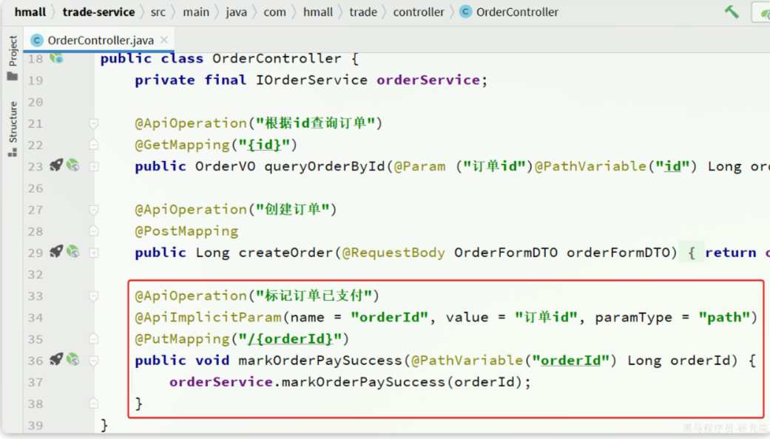The image size is (770, 439).
Task: Open the Structure tool window tab
Action: (x=13, y=128)
